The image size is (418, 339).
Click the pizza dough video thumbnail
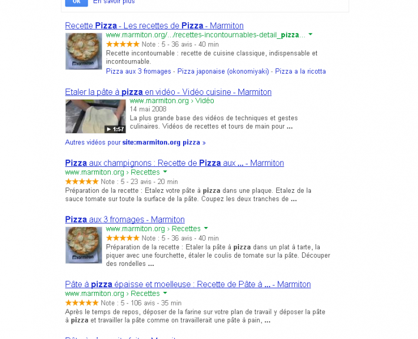click(x=95, y=116)
